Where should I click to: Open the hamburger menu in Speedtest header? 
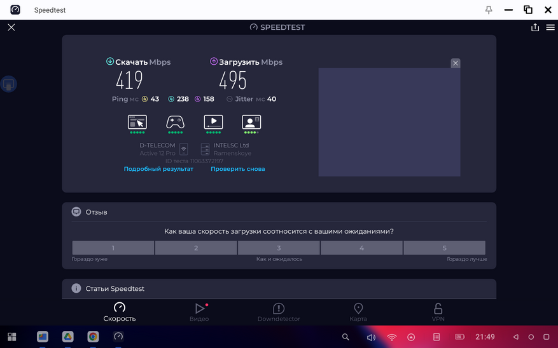point(550,27)
